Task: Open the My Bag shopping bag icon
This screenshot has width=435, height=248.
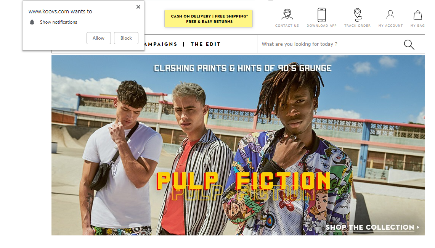Action: pos(417,15)
